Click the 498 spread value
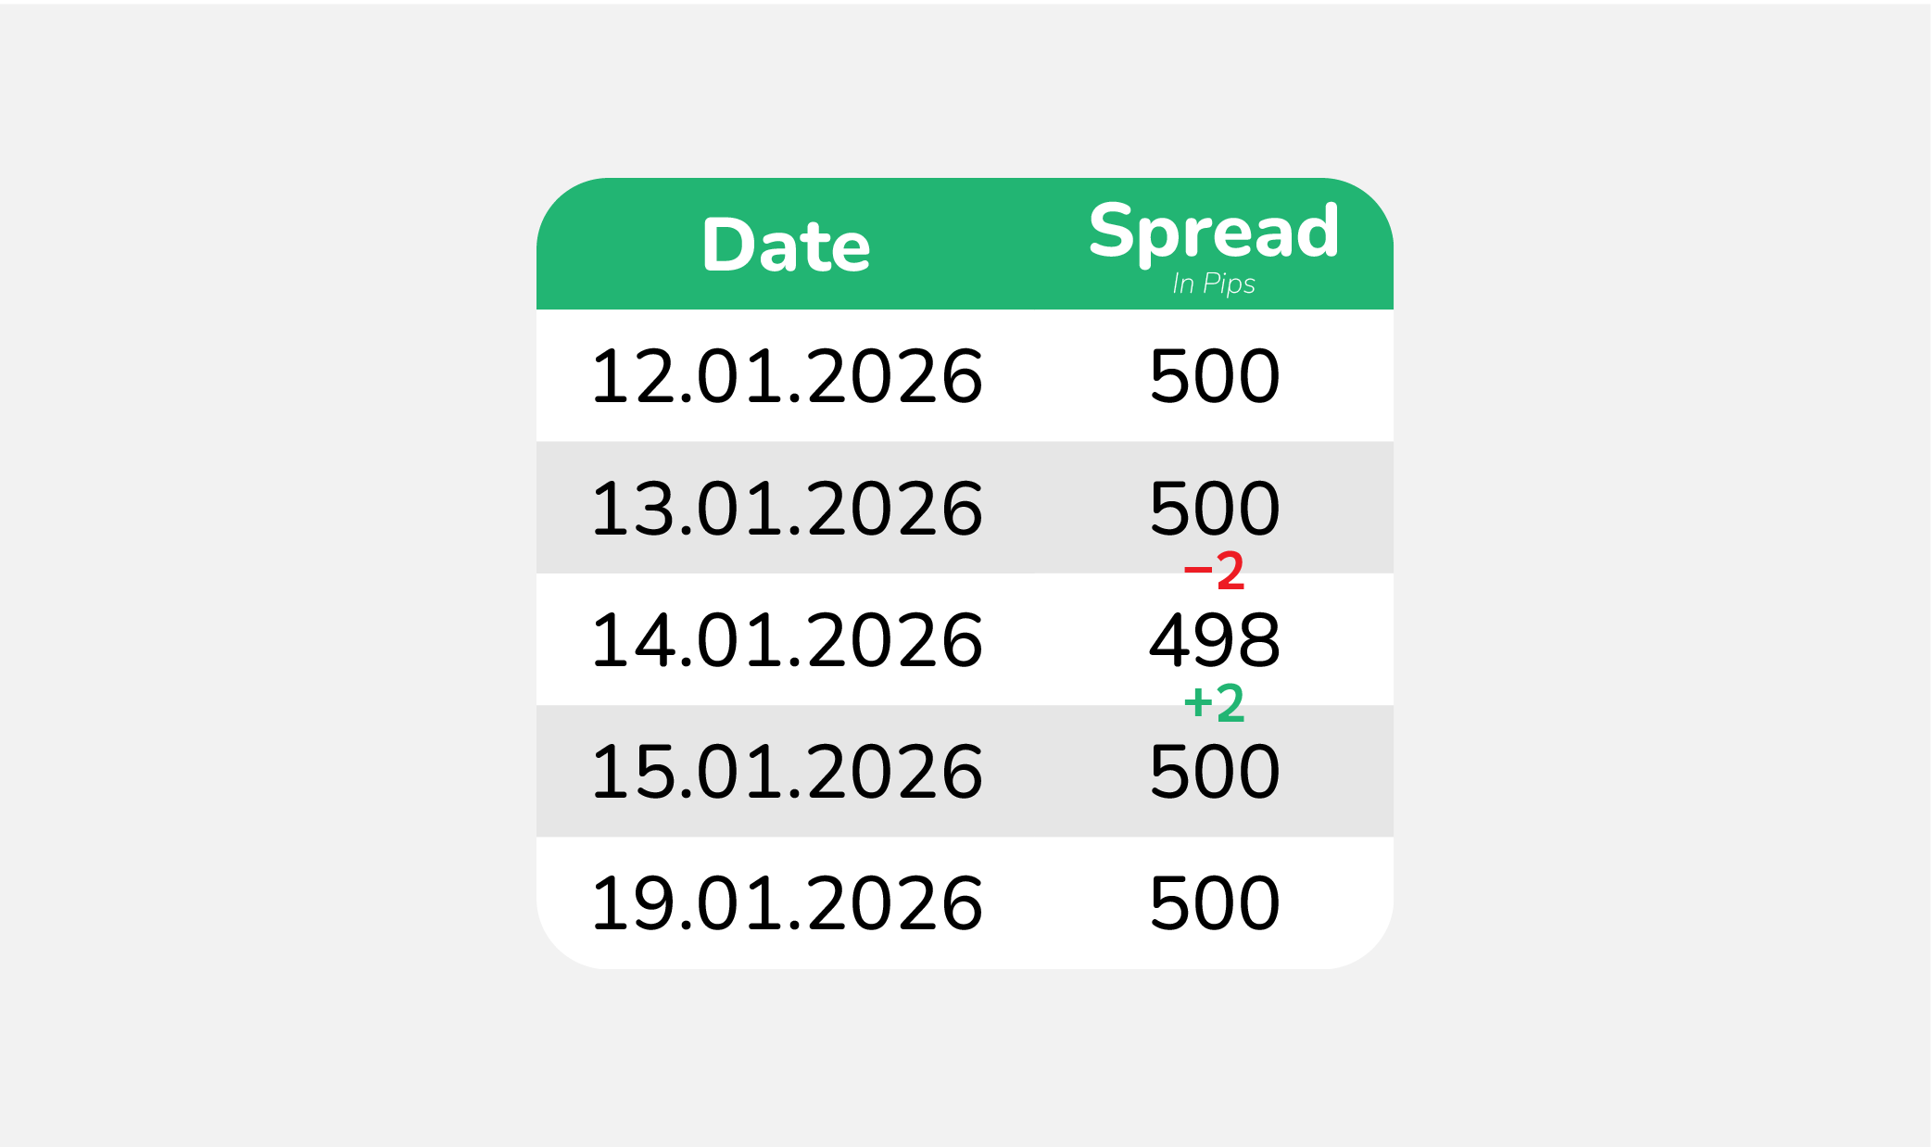Screen dimensions: 1931x1147 coord(1214,640)
